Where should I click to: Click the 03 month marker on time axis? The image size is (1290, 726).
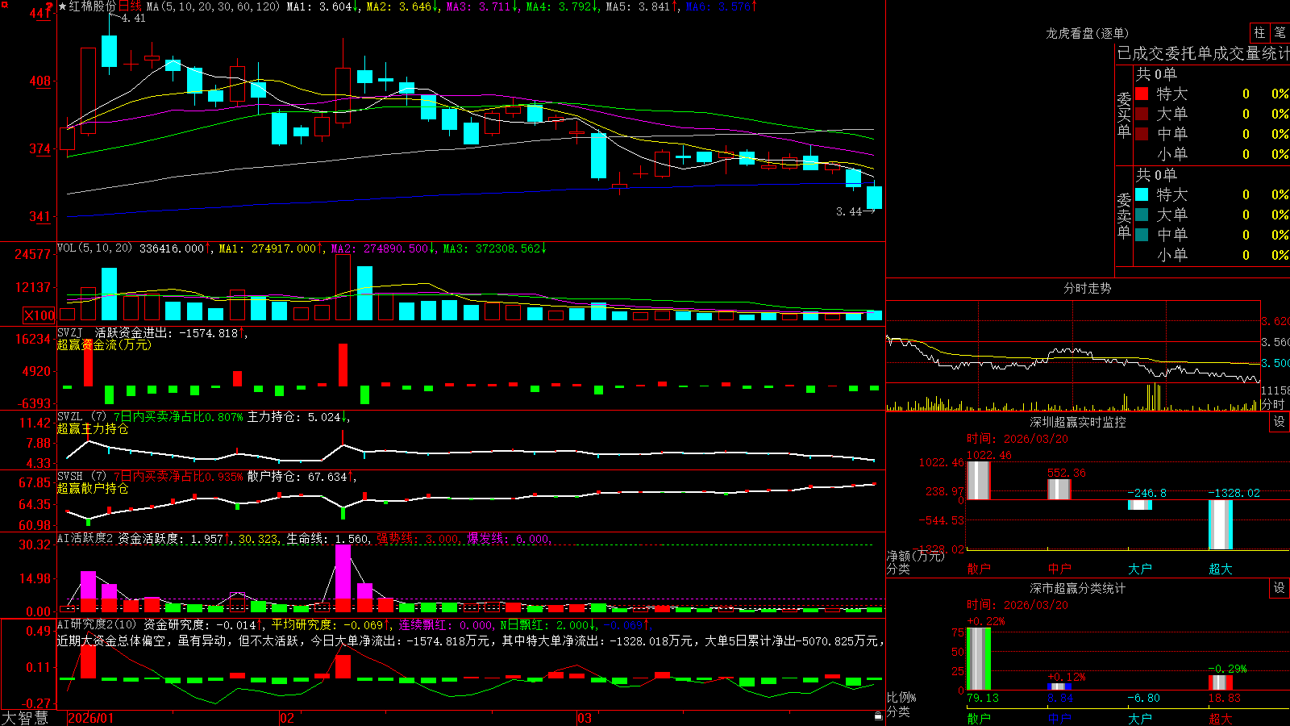pyautogui.click(x=585, y=718)
